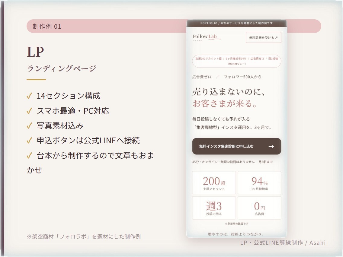Click the 無料インスタ集客診断に申し込む button
The image size is (343, 257).
point(236,146)
